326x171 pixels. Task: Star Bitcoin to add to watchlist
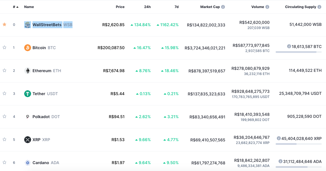pos(4,48)
